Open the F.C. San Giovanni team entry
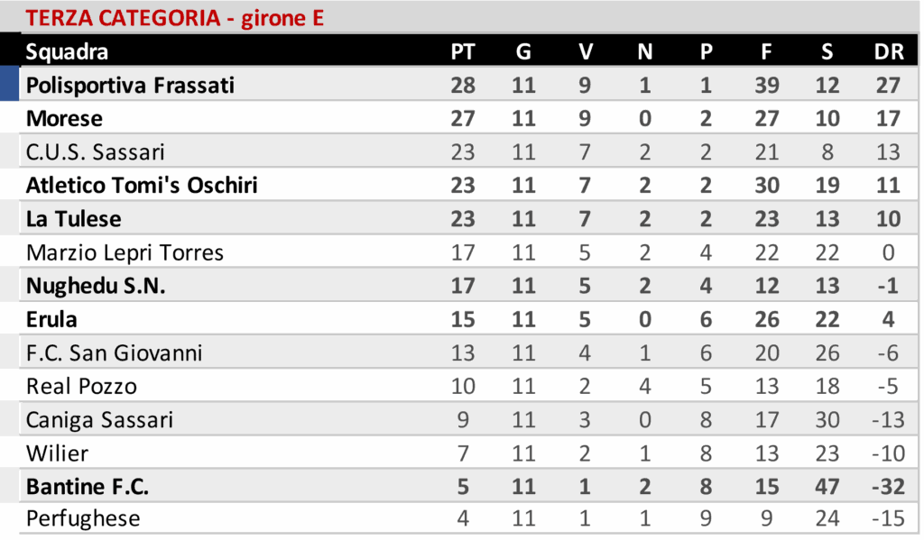924x540 pixels. [114, 352]
